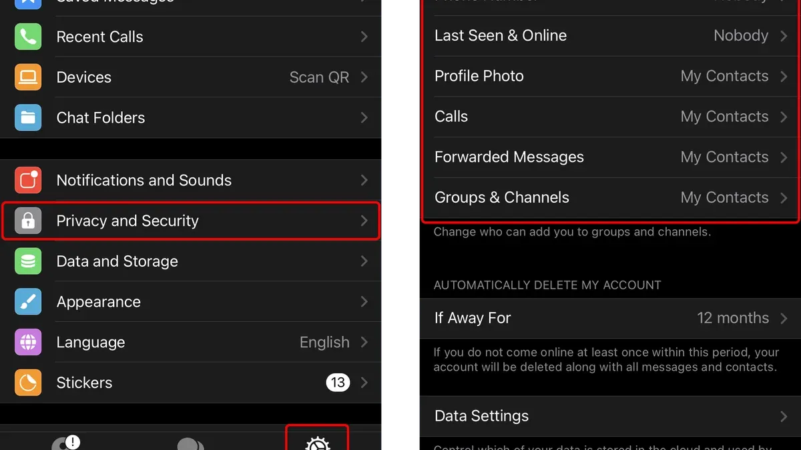Open Profile Photo privacy label

click(x=479, y=76)
